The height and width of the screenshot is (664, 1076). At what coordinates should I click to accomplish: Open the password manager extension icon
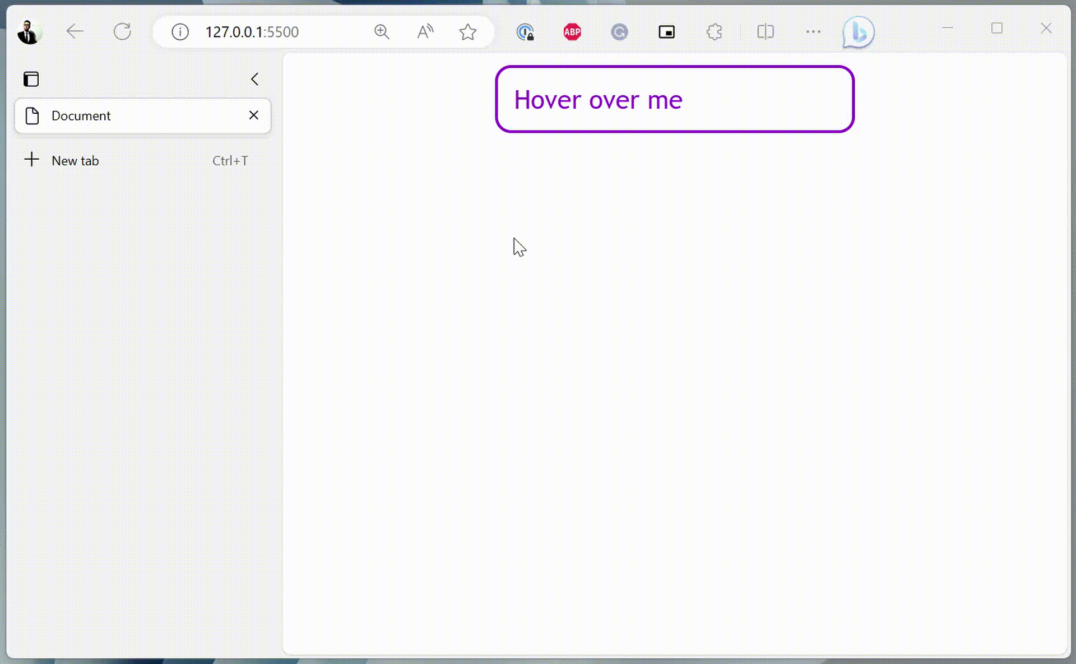pos(525,32)
